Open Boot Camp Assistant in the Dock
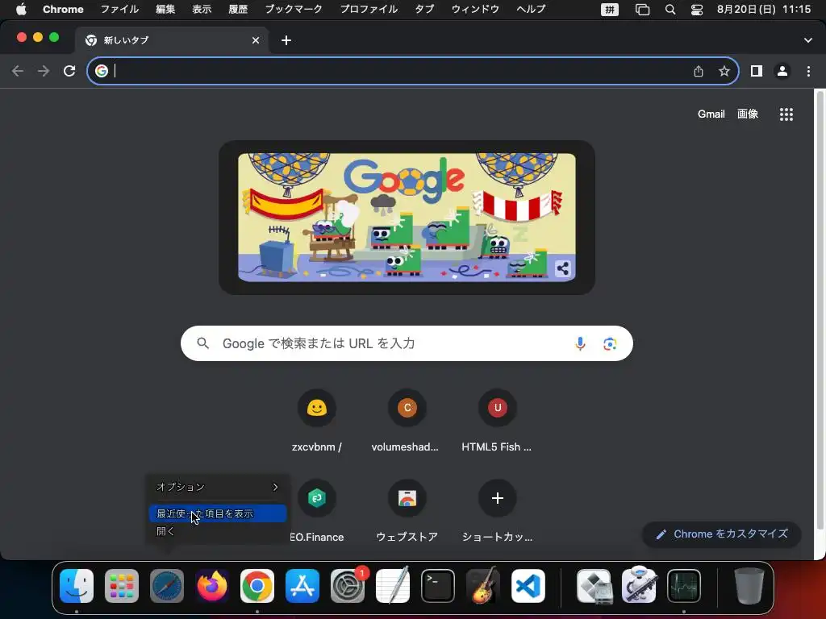826x619 pixels. (594, 586)
